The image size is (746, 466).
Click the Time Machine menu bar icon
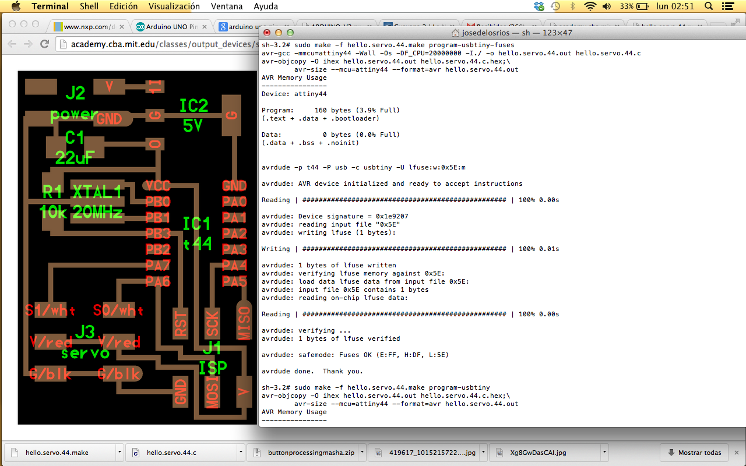pyautogui.click(x=555, y=6)
